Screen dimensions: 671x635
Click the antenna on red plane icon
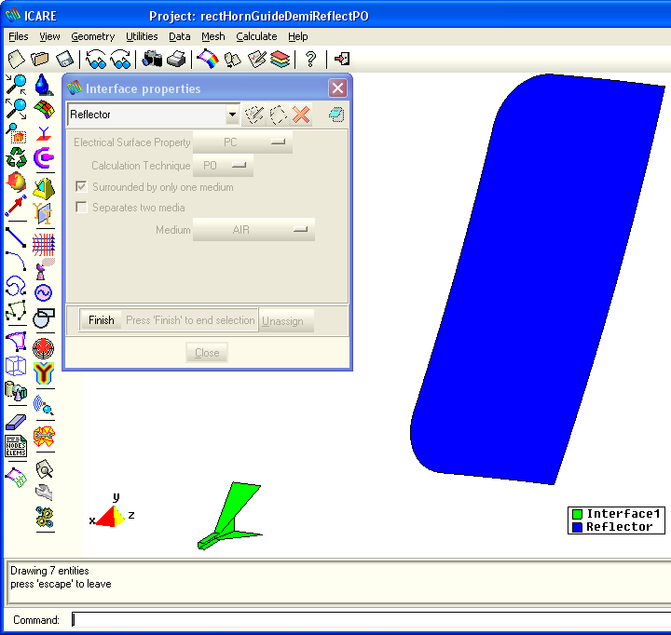pos(44,133)
